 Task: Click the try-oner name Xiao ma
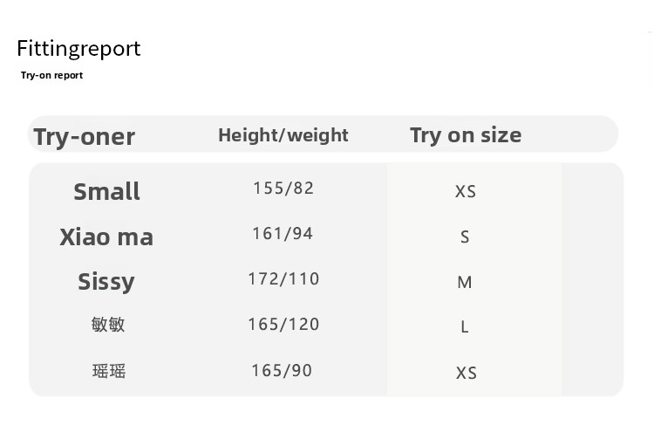106,237
